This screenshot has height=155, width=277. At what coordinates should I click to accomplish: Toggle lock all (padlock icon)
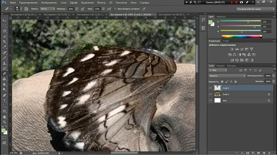[235, 81]
